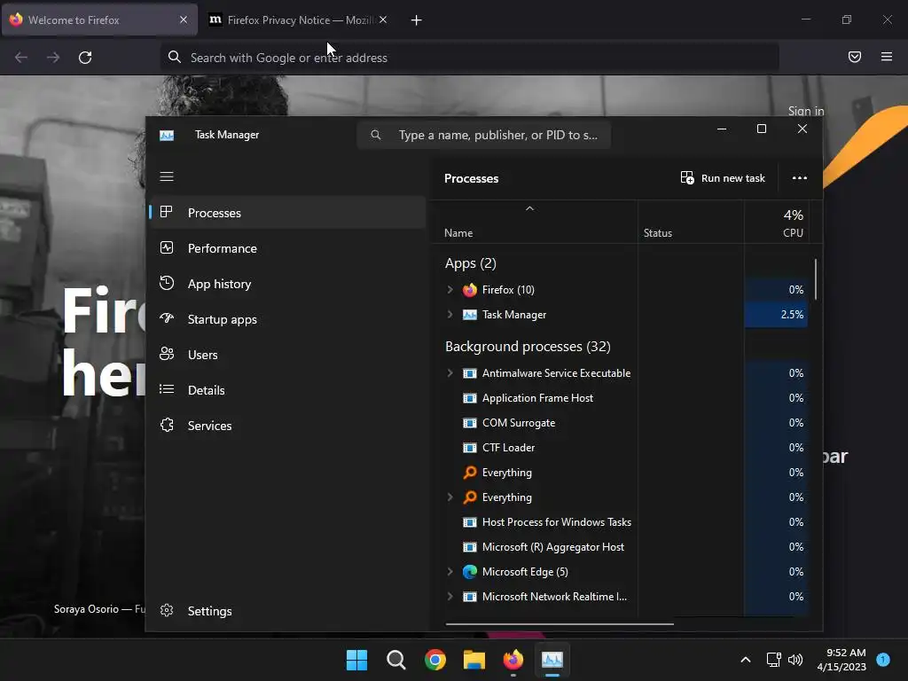The height and width of the screenshot is (681, 908).
Task: Sort by the CPU column header
Action: (793, 233)
